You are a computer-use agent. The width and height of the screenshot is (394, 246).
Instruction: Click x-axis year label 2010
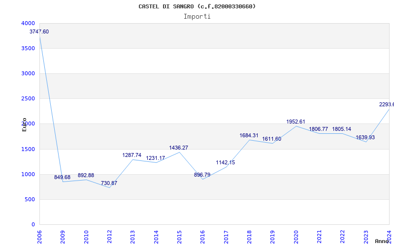(86, 237)
